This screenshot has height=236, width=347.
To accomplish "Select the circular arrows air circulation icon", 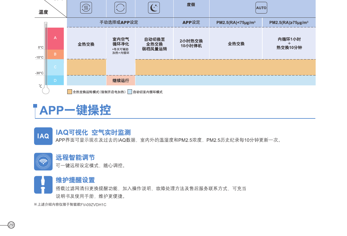I will tap(120, 8).
